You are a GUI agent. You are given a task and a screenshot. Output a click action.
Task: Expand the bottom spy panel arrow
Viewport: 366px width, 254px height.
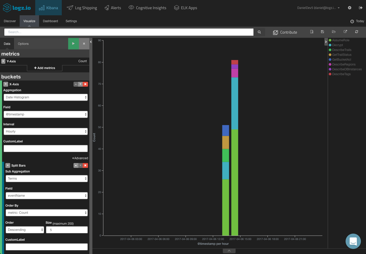tap(229, 251)
